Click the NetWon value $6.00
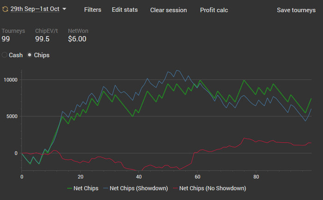The height and width of the screenshot is (200, 323). [77, 39]
